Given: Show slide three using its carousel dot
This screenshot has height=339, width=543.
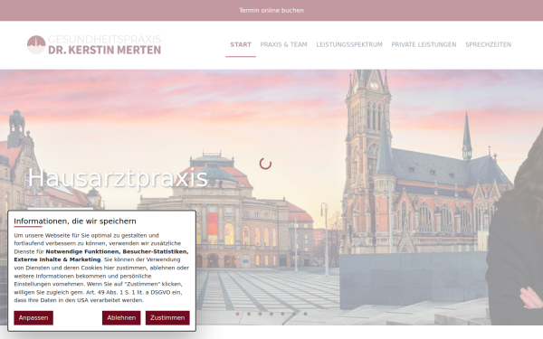Looking at the screenshot, I should [x=260, y=314].
